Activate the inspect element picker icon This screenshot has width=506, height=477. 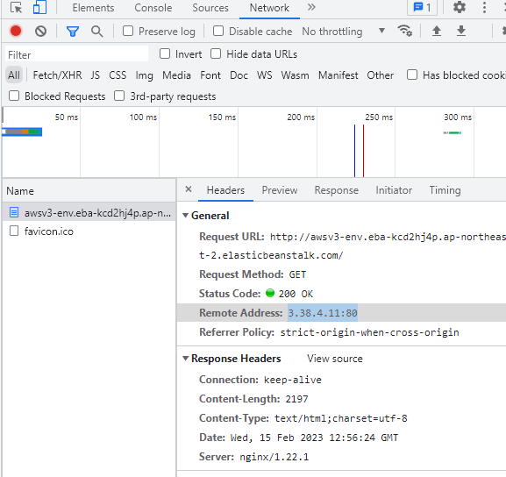(x=16, y=7)
